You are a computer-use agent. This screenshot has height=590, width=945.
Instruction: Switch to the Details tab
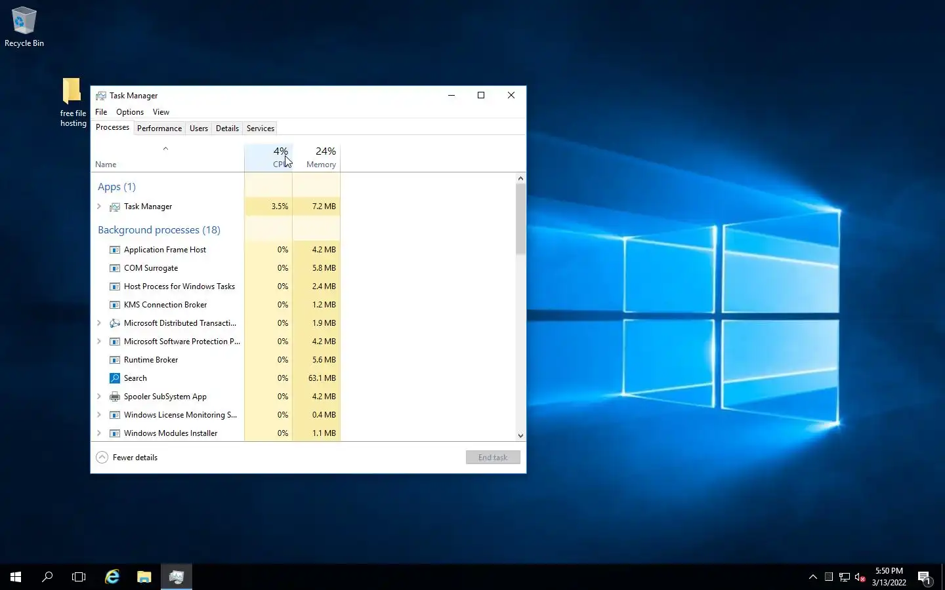tap(227, 128)
